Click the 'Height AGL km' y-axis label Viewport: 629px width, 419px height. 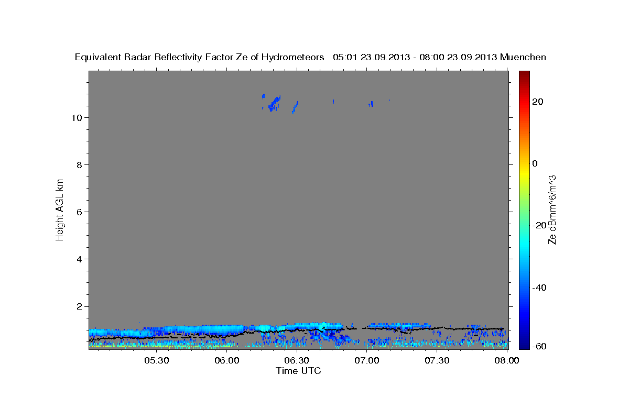[60, 210]
